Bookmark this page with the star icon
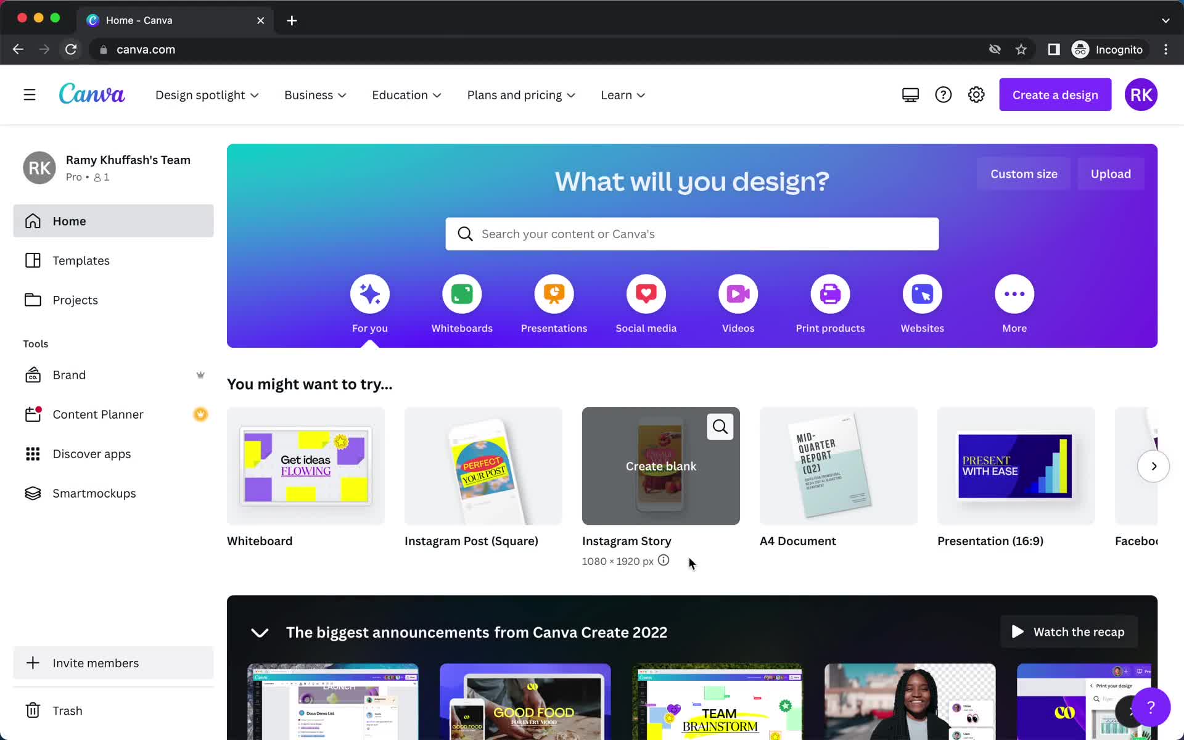 (1021, 49)
